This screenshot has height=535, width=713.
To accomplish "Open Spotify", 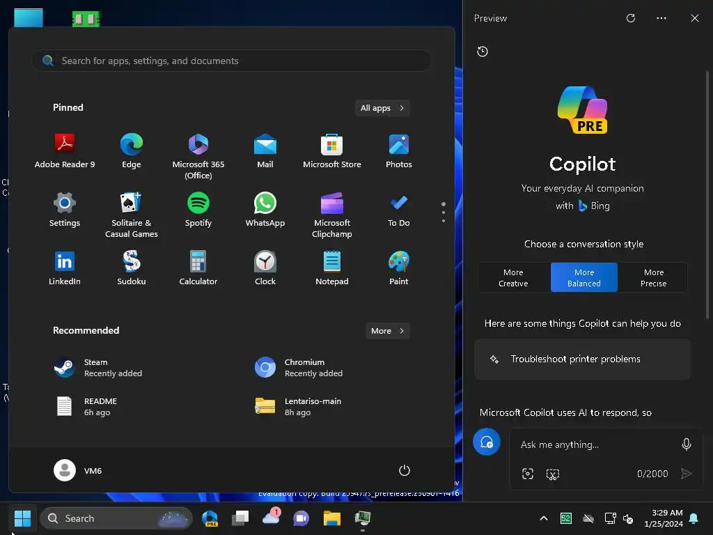I will 198,210.
